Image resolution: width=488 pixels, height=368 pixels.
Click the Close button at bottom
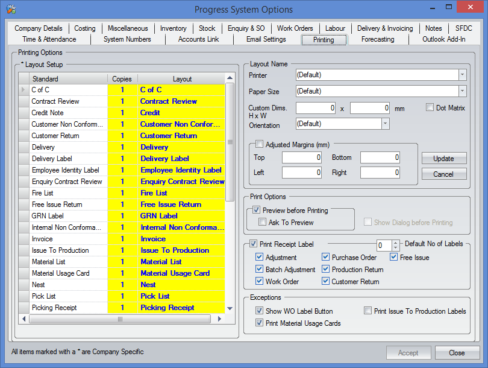[x=457, y=353]
